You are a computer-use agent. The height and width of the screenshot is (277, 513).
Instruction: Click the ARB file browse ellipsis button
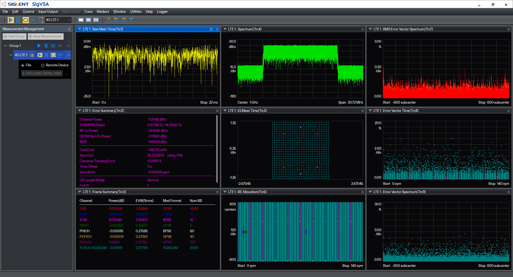(x=67, y=74)
